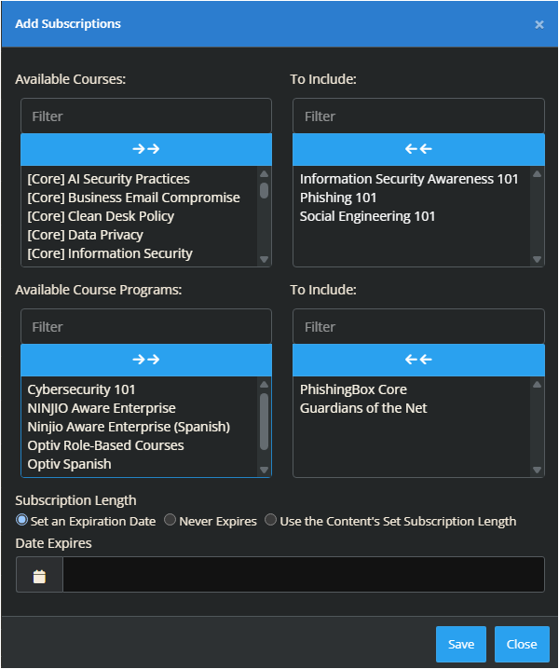Select [Core] AI Security Practices course
Viewport: 559px width, 669px height.
tap(108, 179)
